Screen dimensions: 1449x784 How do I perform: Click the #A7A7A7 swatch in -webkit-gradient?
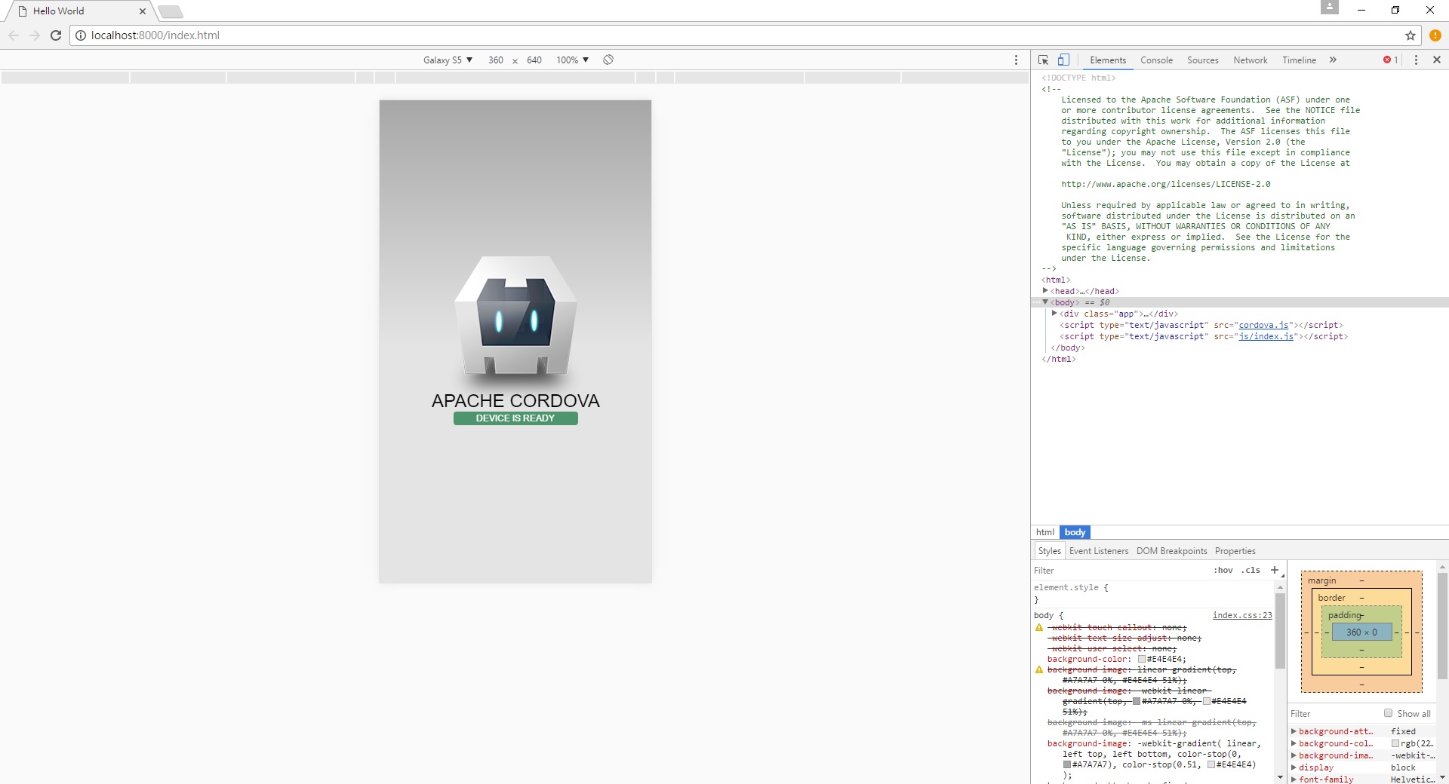1067,764
